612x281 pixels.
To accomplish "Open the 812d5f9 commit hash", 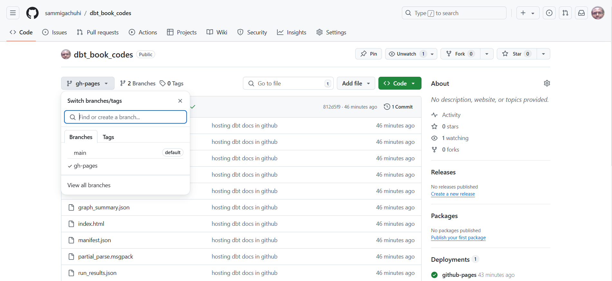I will pos(332,107).
